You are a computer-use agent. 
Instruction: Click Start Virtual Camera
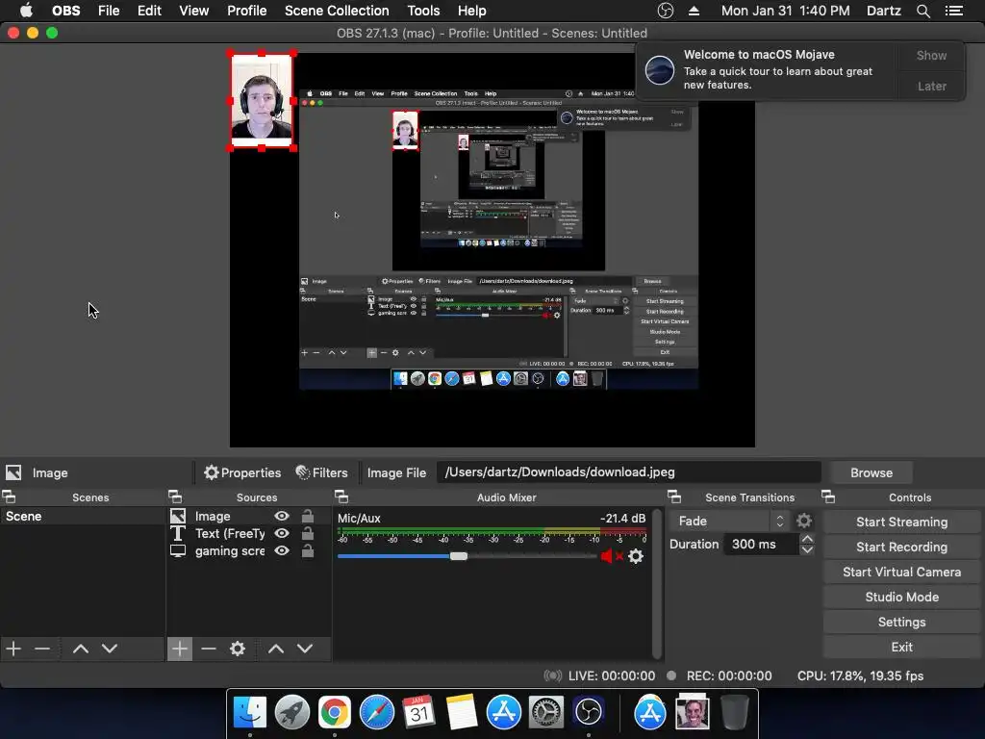[901, 573]
